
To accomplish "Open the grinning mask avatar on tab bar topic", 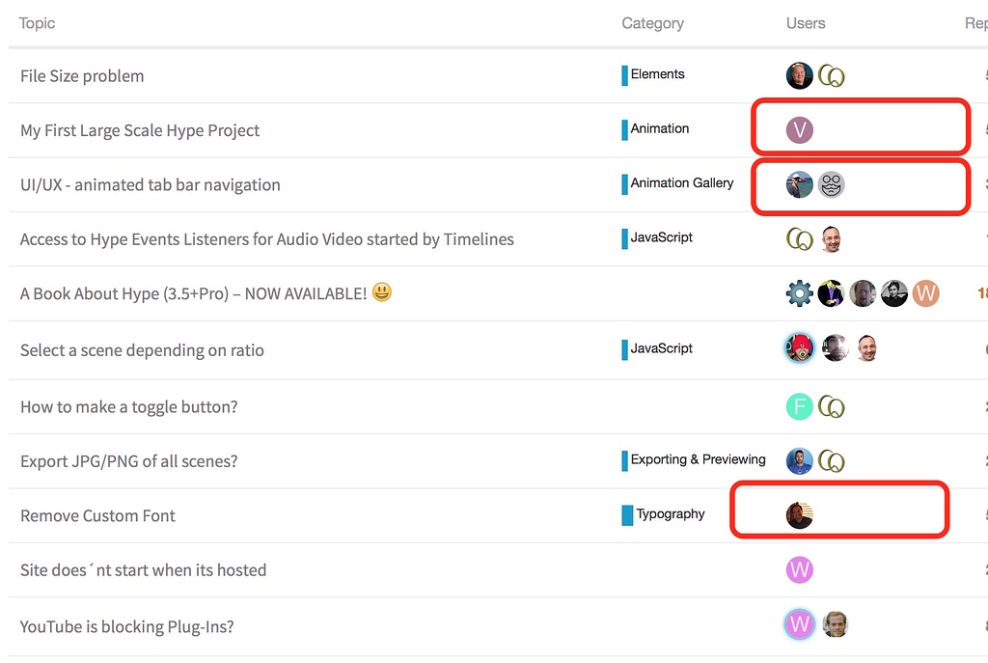I will click(x=831, y=183).
